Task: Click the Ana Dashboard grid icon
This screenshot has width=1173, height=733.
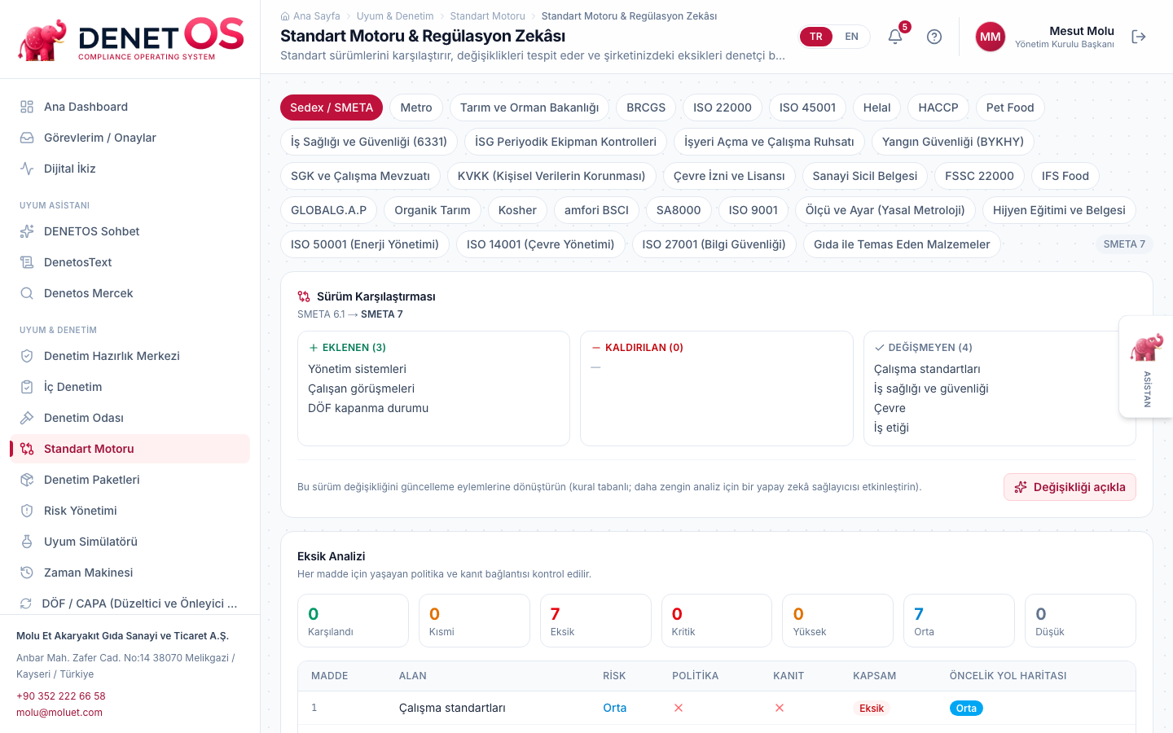Action: (27, 107)
